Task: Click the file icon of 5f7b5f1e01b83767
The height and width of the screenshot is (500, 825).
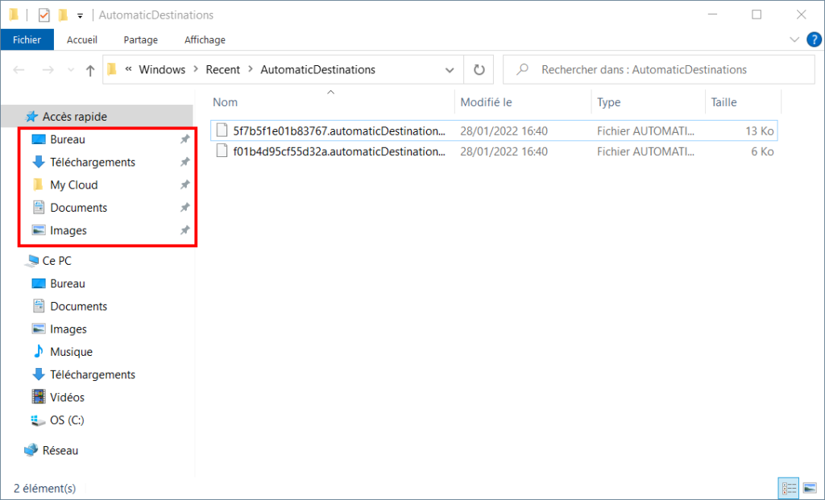Action: pos(222,130)
